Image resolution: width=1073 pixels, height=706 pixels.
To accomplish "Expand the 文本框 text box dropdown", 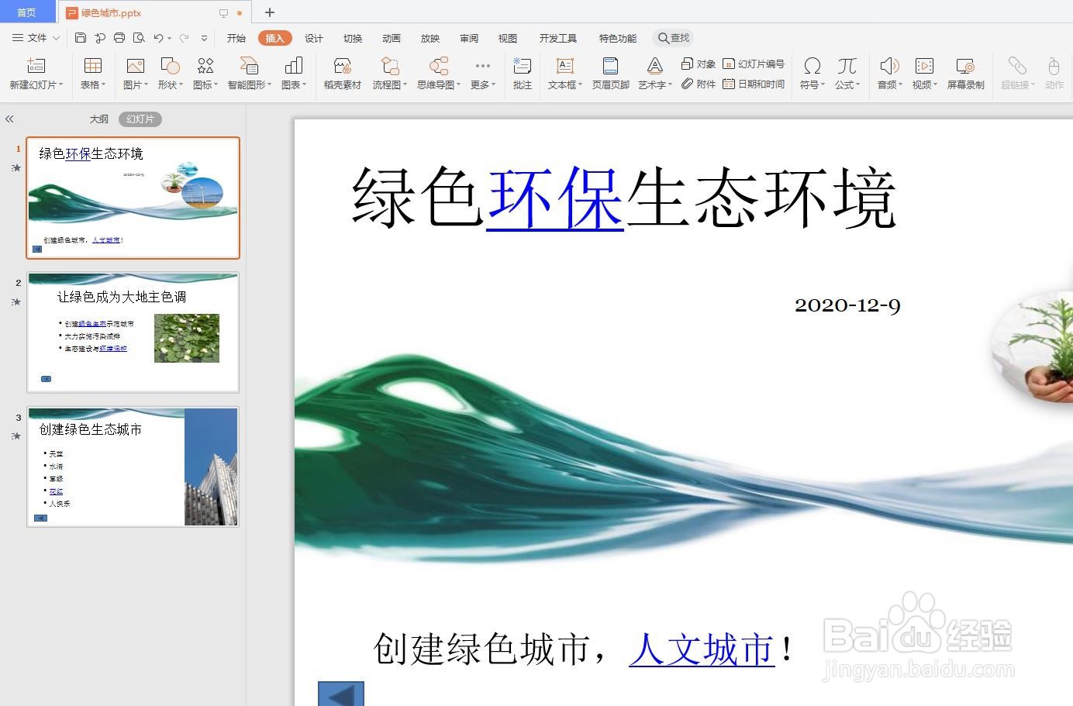I will pos(580,85).
